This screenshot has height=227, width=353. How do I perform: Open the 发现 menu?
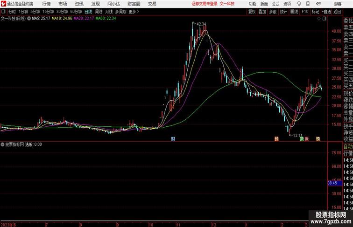tap(96, 4)
